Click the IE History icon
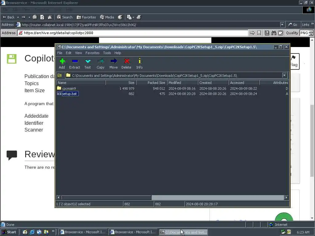 (x=120, y=17)
